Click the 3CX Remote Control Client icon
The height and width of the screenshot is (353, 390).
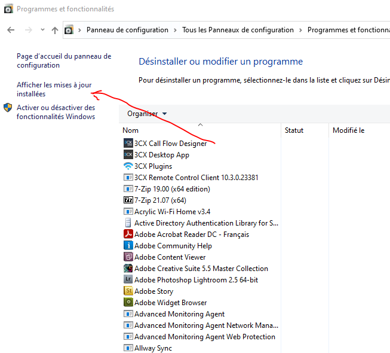point(128,177)
